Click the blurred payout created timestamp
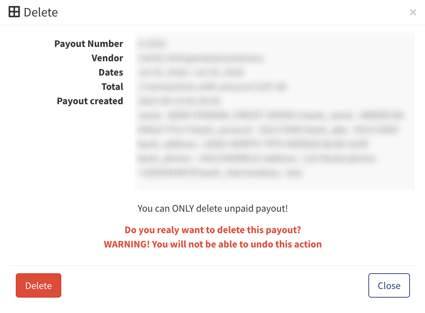The image size is (425, 313). (x=179, y=101)
